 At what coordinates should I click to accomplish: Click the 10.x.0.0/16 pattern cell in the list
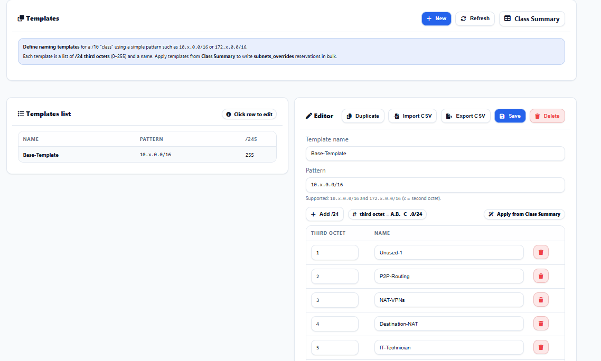155,155
